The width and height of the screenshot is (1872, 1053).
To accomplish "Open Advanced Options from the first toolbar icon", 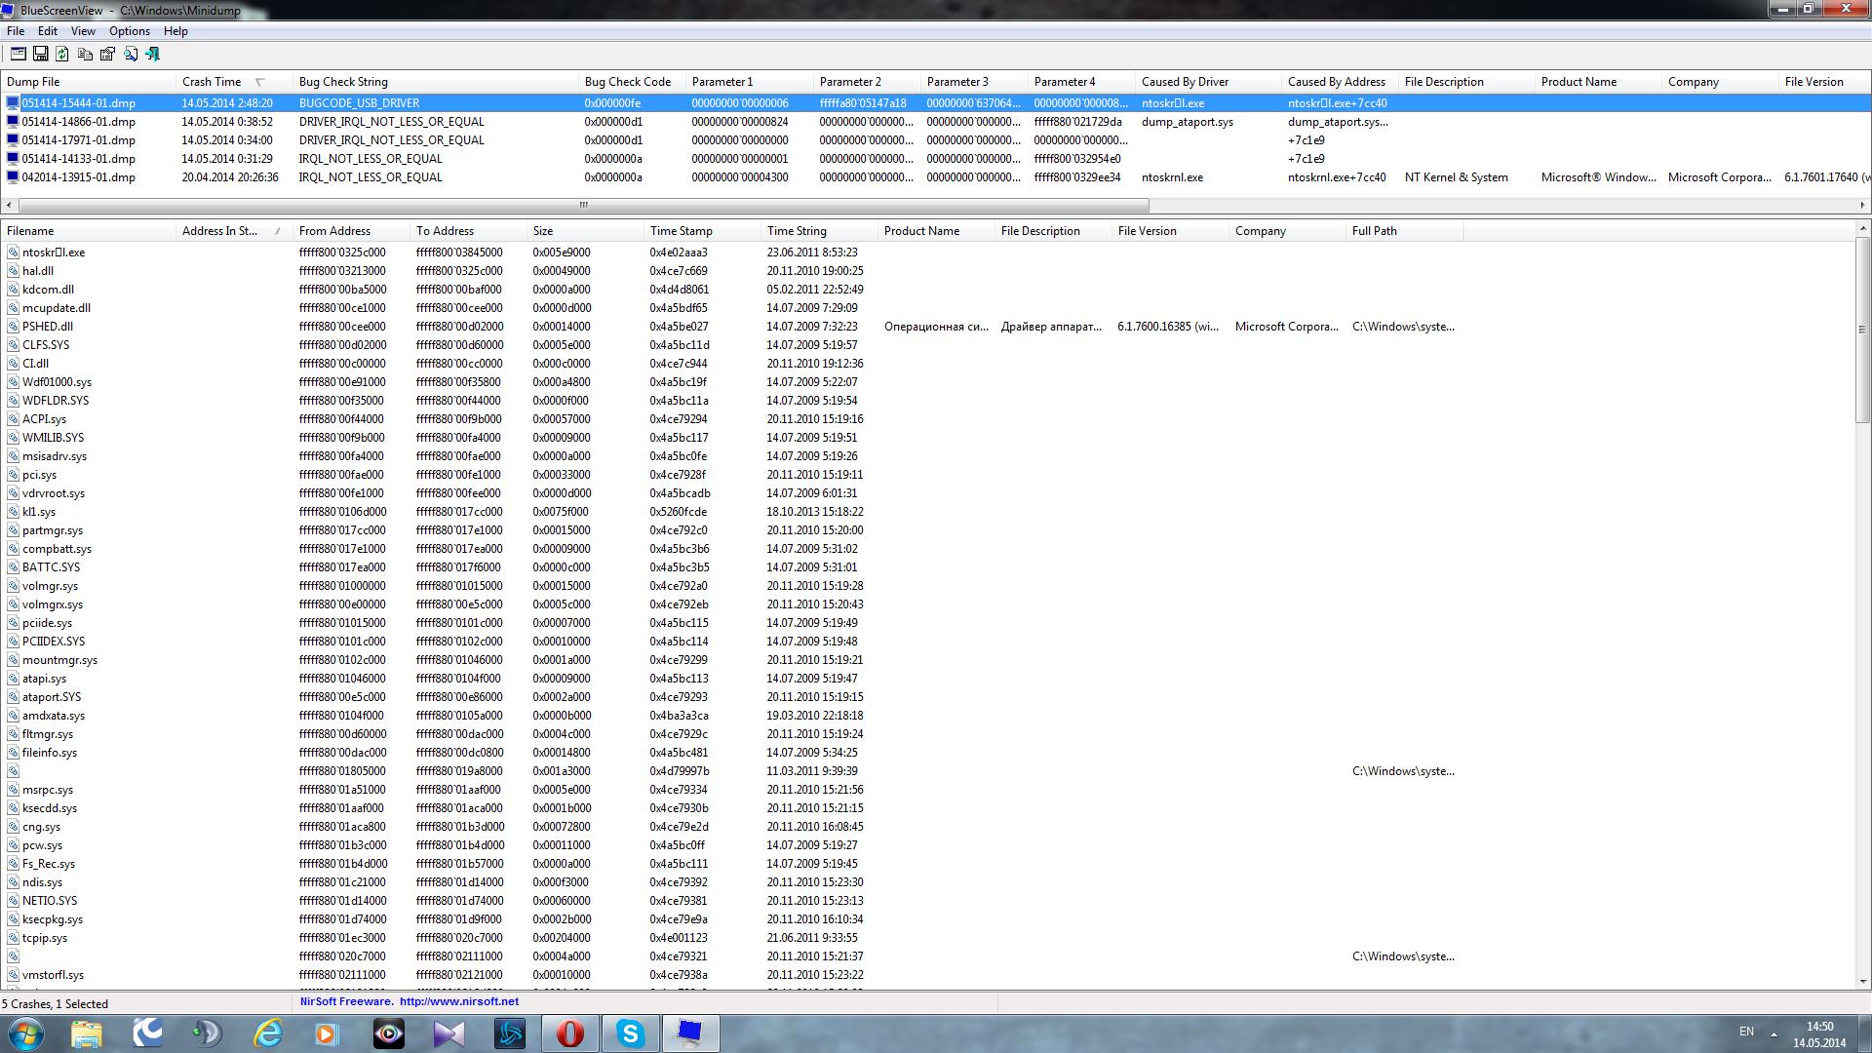I will point(18,55).
